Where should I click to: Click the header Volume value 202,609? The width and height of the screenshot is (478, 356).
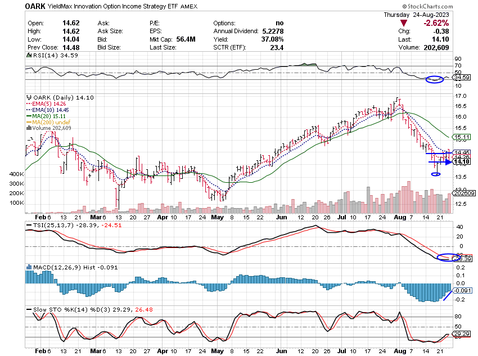tap(436, 48)
